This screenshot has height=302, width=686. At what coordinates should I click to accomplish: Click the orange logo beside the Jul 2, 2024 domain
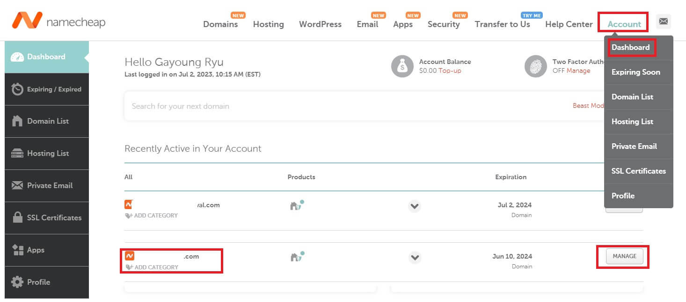pos(129,204)
